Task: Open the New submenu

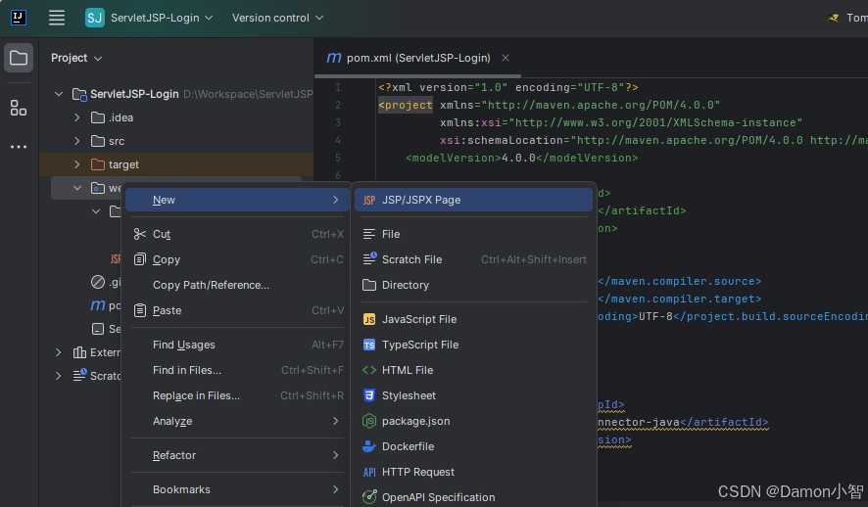Action: (x=237, y=200)
